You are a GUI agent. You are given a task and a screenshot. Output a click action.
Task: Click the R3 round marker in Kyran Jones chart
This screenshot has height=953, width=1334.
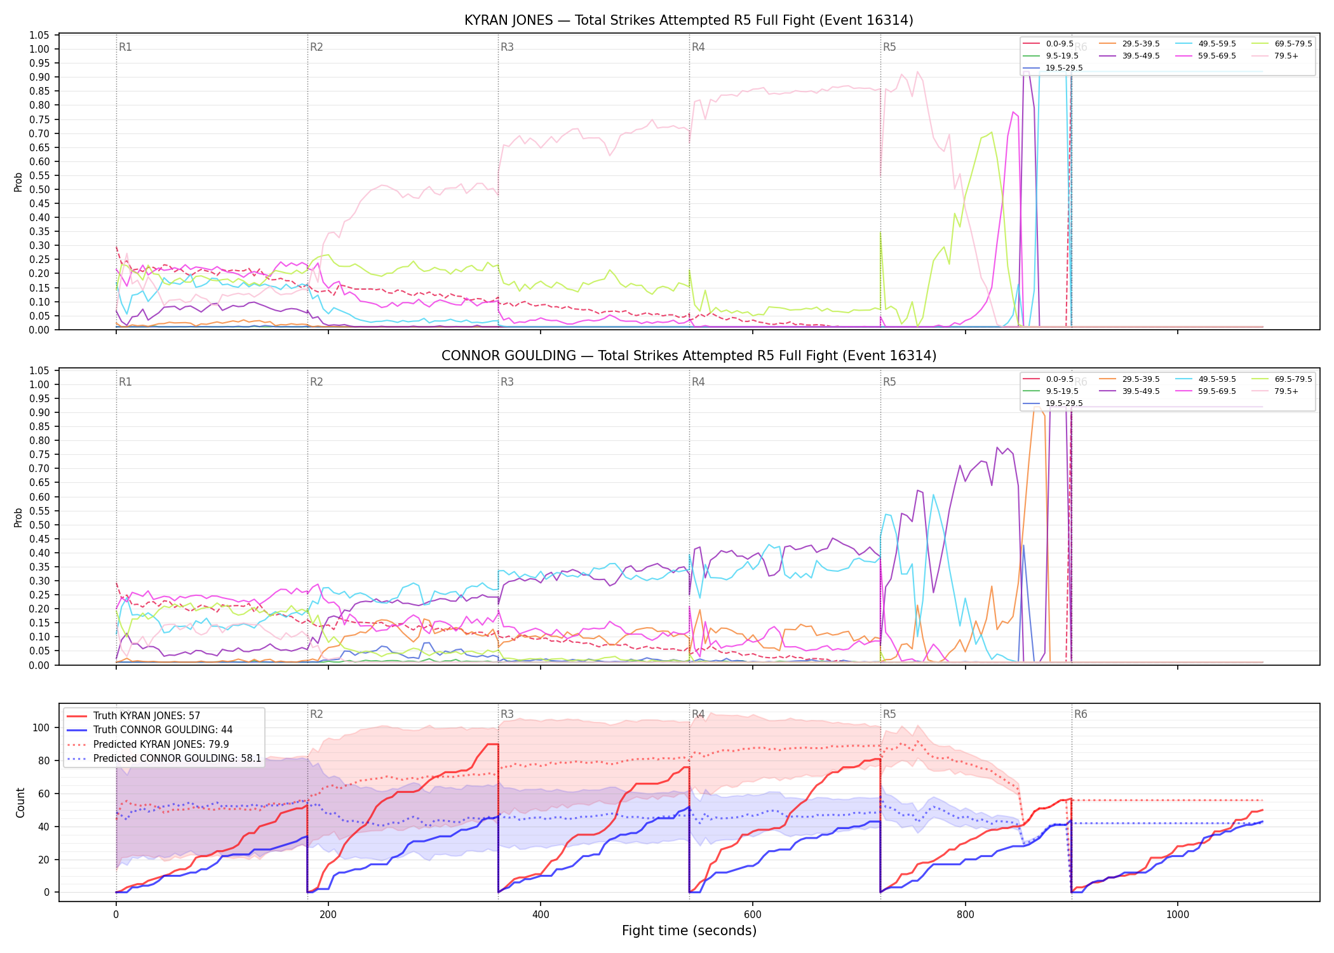tap(507, 47)
